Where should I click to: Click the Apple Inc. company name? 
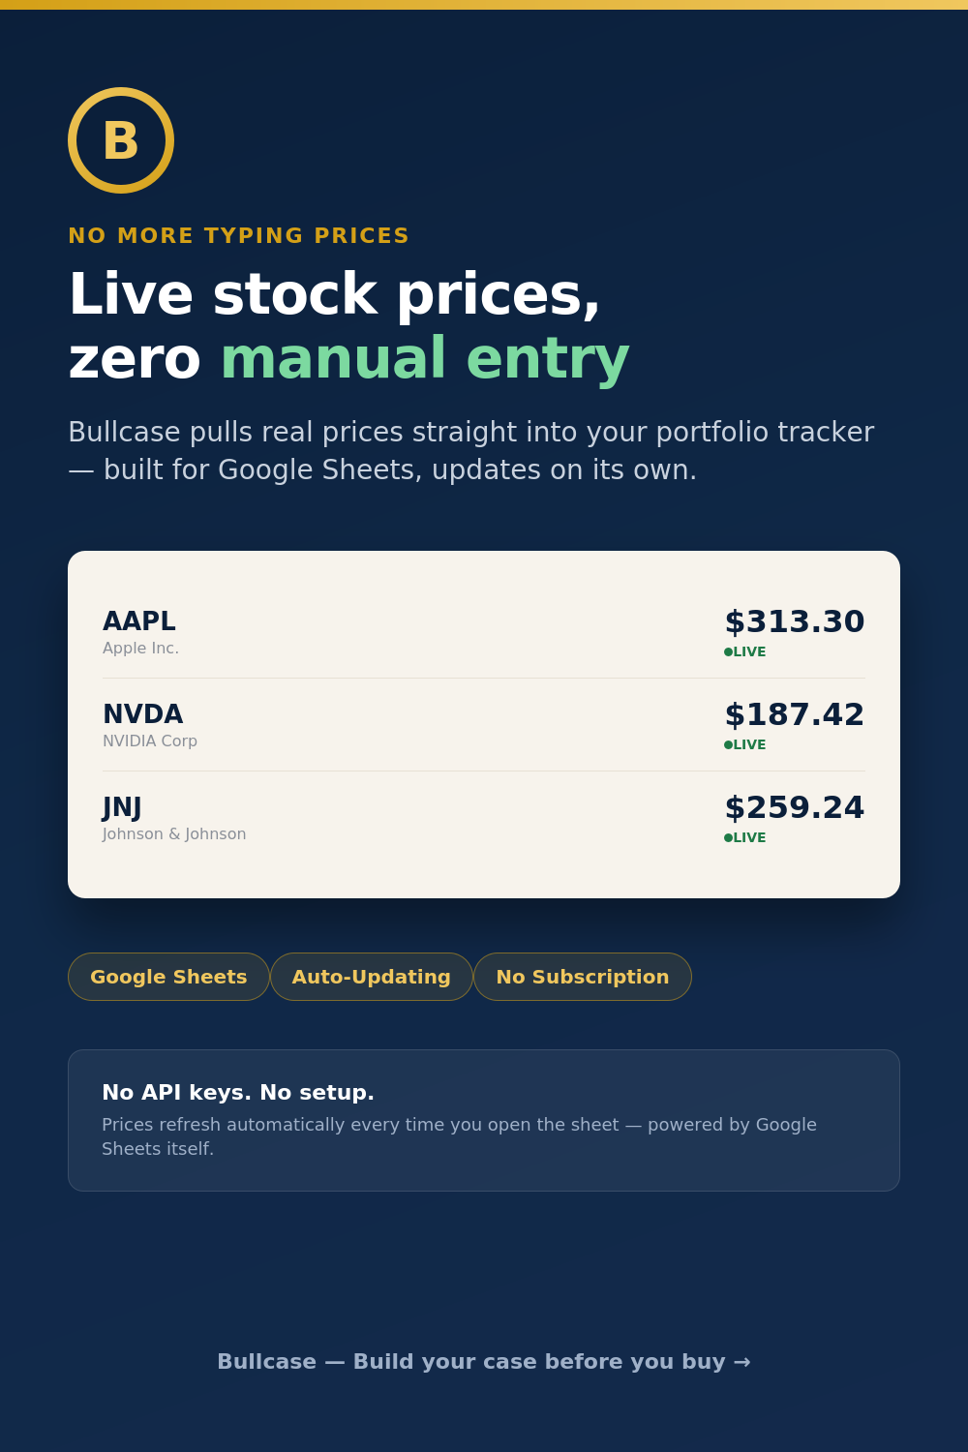(x=140, y=649)
